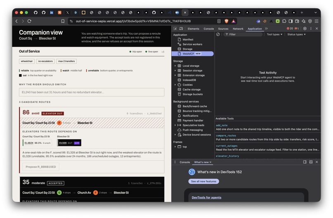Screen dimensions: 333x218
Task: Expand the Extension storage tree node
Action: click(175, 75)
